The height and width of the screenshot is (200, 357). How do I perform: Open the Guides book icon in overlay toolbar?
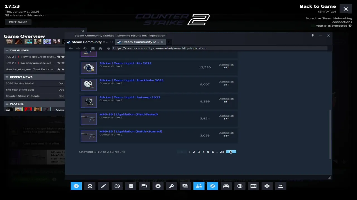pyautogui.click(x=131, y=186)
